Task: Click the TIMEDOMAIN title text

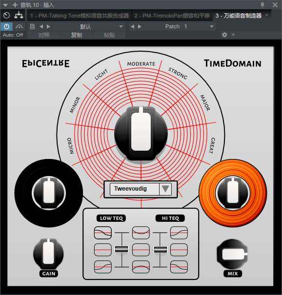Action: (x=233, y=63)
